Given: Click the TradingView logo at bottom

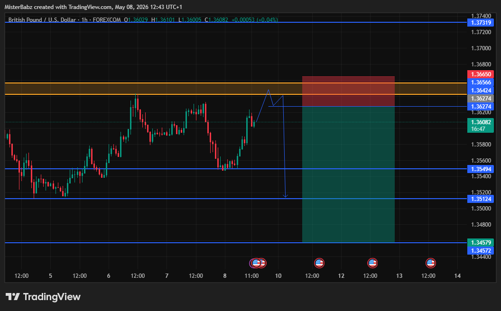Looking at the screenshot, I should [43, 297].
